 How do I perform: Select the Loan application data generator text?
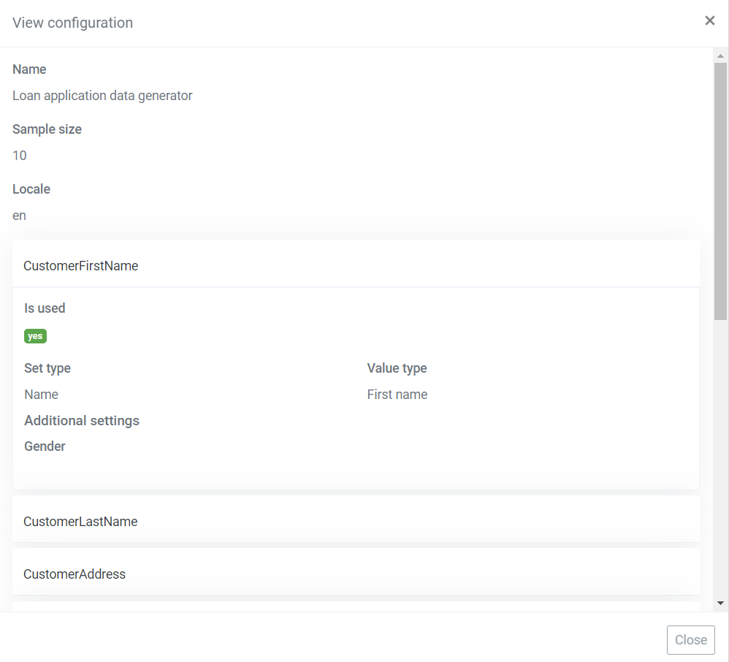[102, 96]
